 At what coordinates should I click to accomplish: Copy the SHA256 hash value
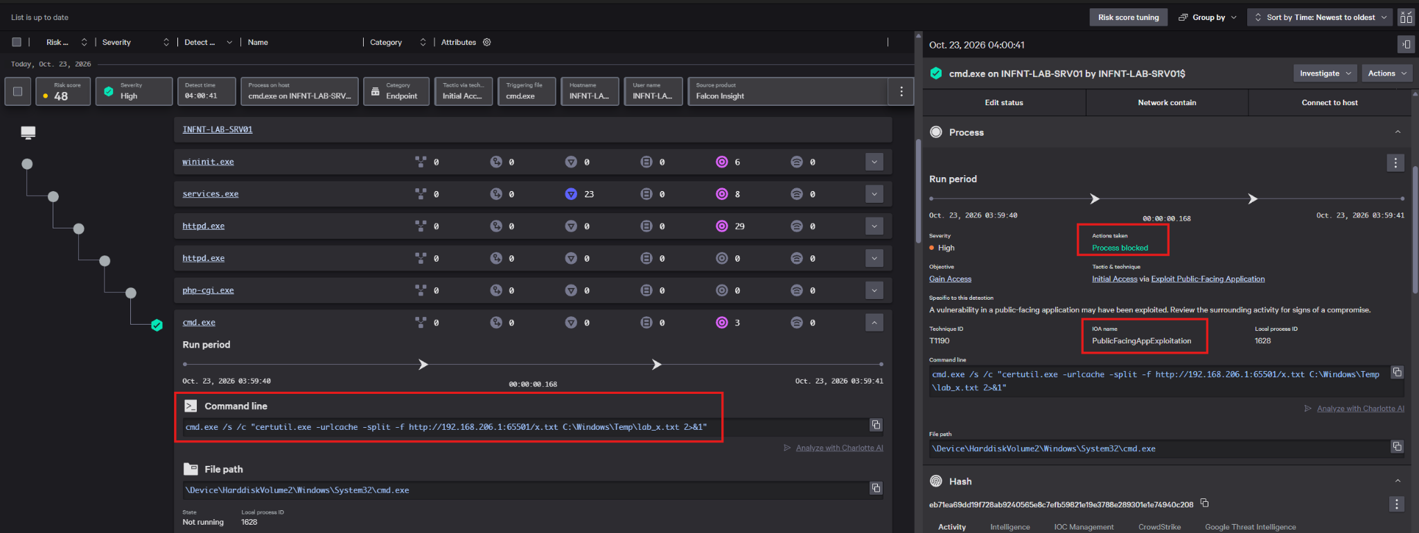point(1204,503)
